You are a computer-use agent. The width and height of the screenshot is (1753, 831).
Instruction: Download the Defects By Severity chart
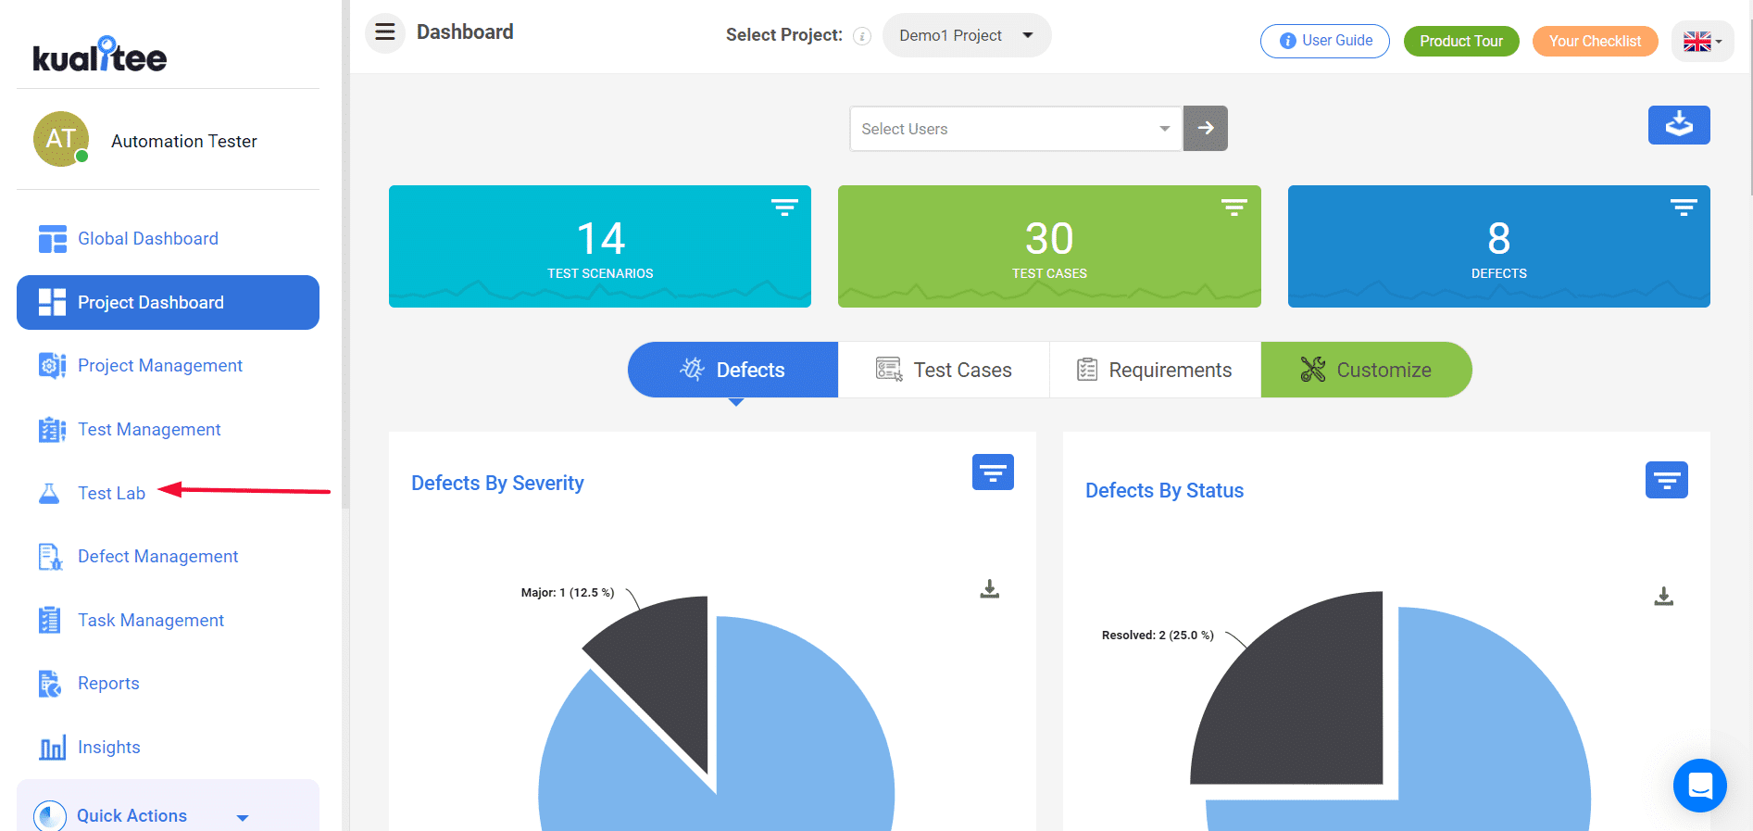point(990,589)
